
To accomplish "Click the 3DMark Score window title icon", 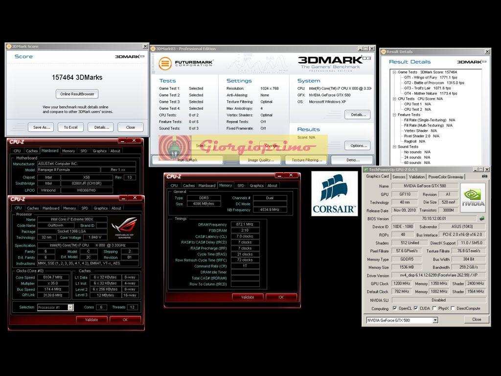I will (x=9, y=47).
